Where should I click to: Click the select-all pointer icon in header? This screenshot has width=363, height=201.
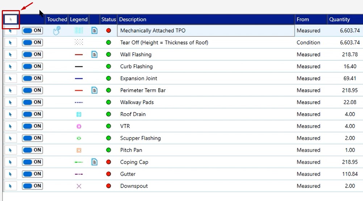[x=11, y=20]
